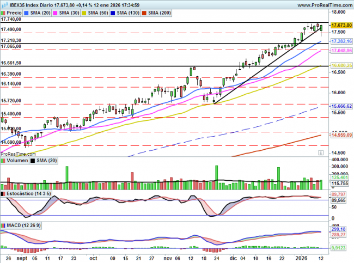Viewport: 354px width, 263px height.
Task: Click the 18.000 price axis value
Action: coord(338,12)
